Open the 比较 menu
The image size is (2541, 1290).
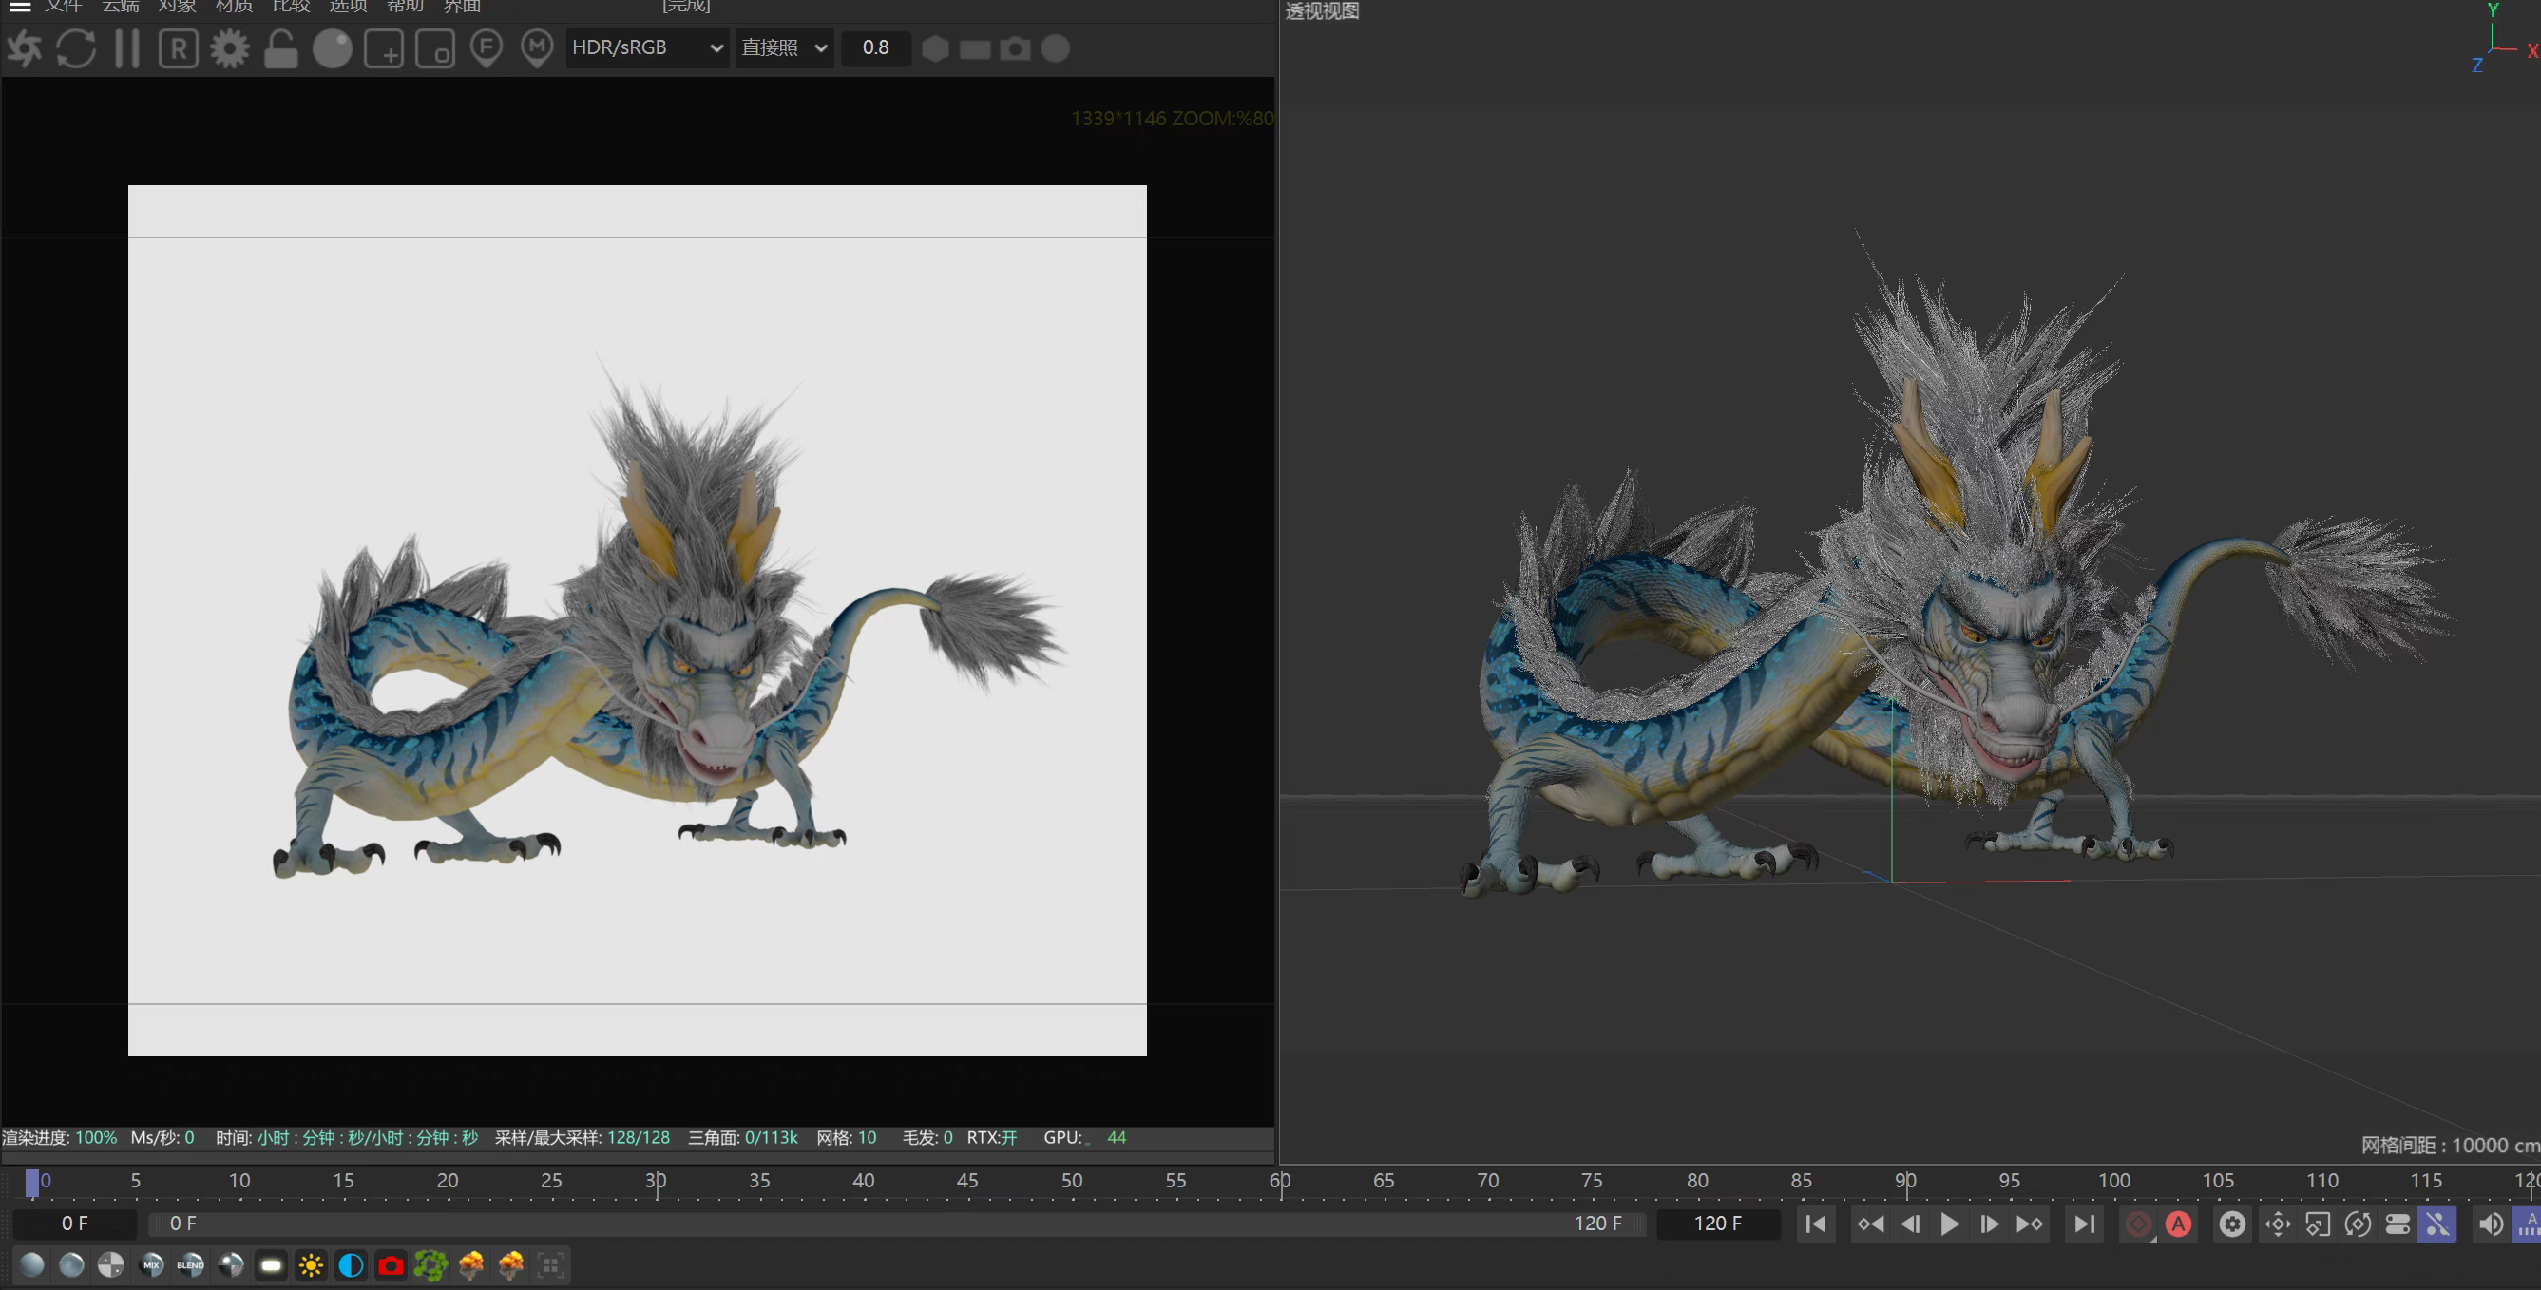(292, 6)
